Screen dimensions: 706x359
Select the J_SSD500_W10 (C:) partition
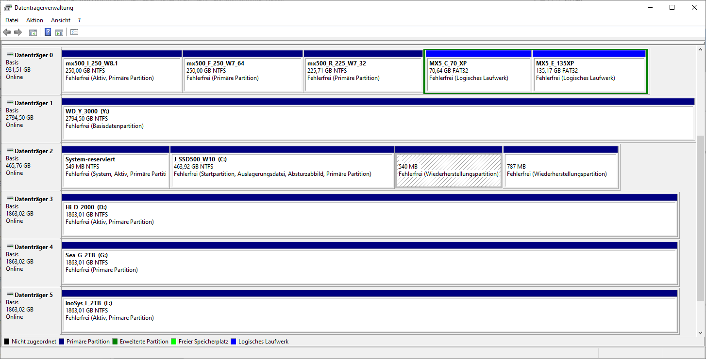click(x=282, y=167)
